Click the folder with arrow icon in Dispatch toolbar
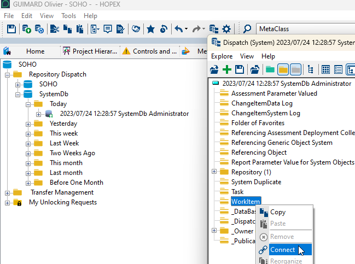 click(x=255, y=69)
